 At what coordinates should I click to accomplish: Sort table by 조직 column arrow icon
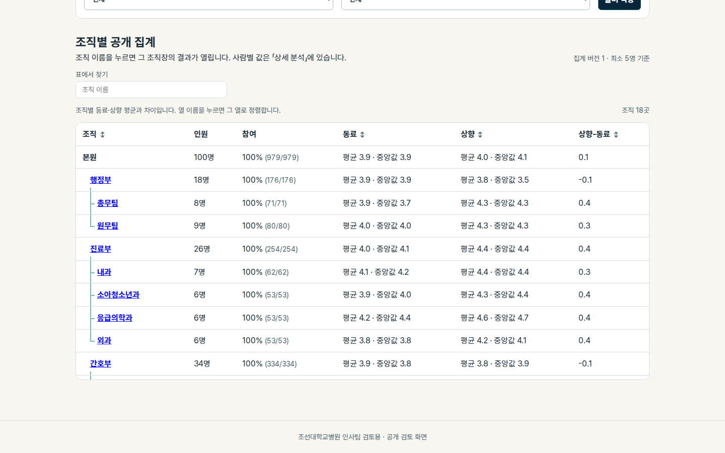point(102,134)
